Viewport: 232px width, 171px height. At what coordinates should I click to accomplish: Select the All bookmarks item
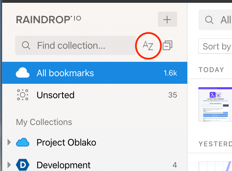tap(65, 73)
